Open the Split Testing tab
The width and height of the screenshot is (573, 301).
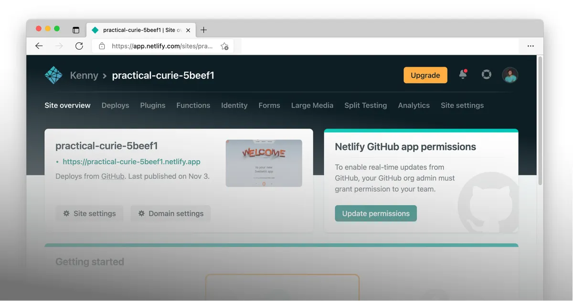[365, 105]
